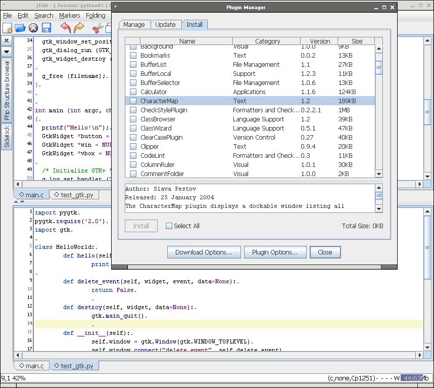
Task: Click the Save floppy disk icon
Action: [x=46, y=28]
